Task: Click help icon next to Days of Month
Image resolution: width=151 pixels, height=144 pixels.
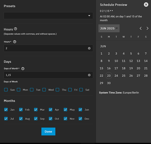Action: coord(23,69)
